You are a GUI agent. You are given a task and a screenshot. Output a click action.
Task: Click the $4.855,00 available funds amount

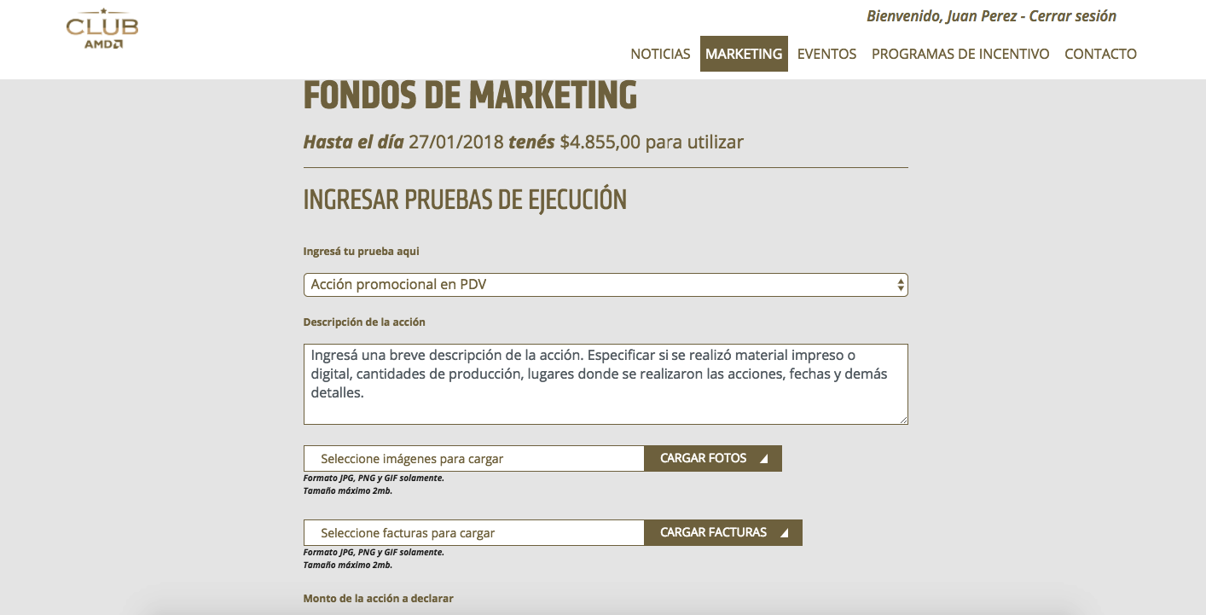click(x=600, y=142)
